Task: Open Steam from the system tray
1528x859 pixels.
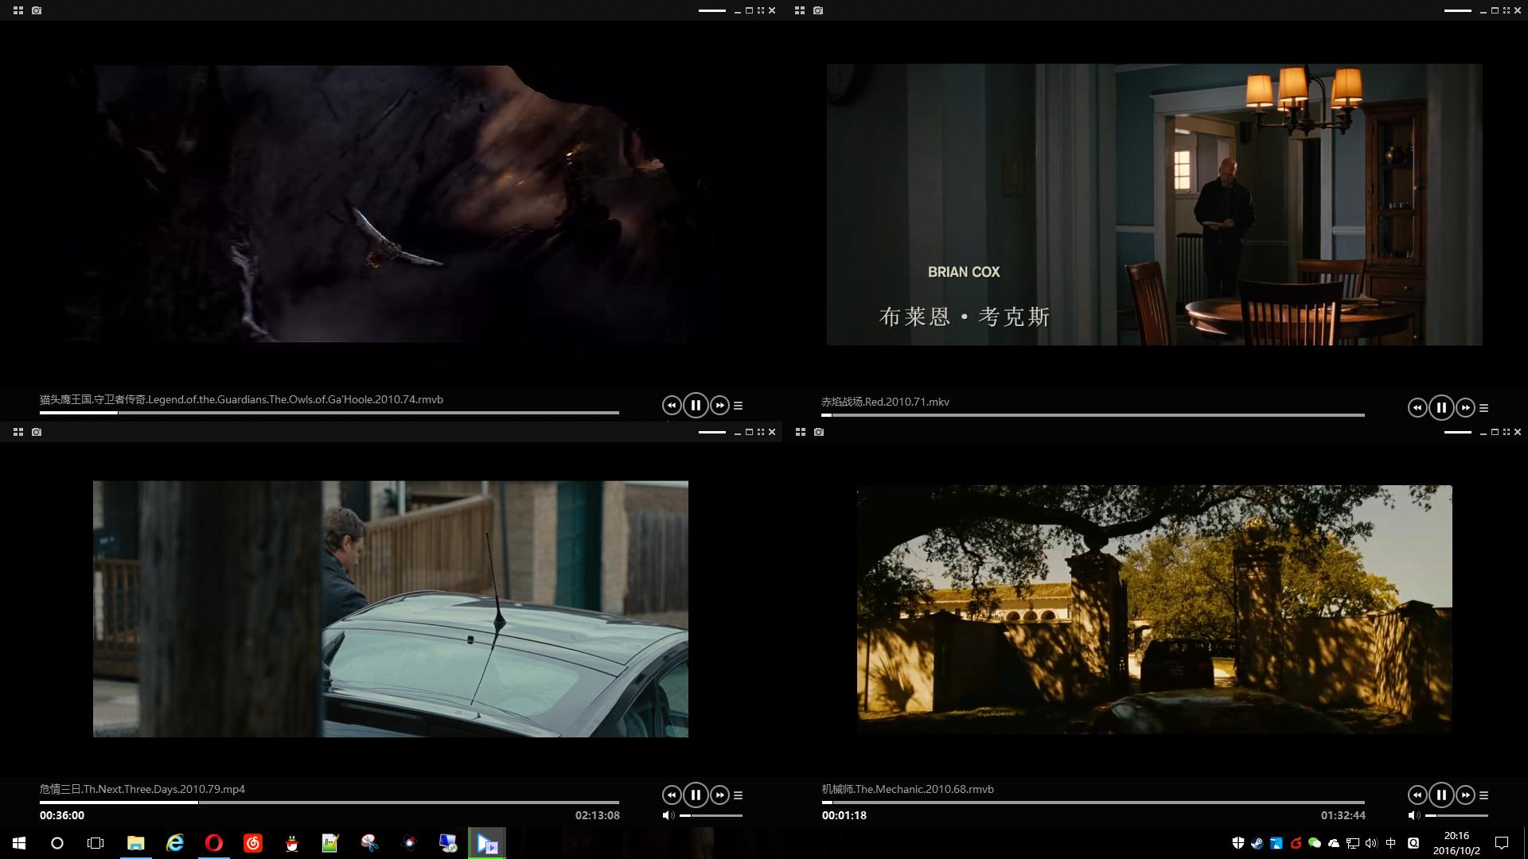Action: pyautogui.click(x=1257, y=843)
